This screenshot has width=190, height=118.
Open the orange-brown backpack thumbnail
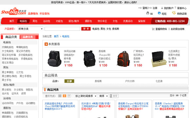pyautogui.click(x=123, y=59)
